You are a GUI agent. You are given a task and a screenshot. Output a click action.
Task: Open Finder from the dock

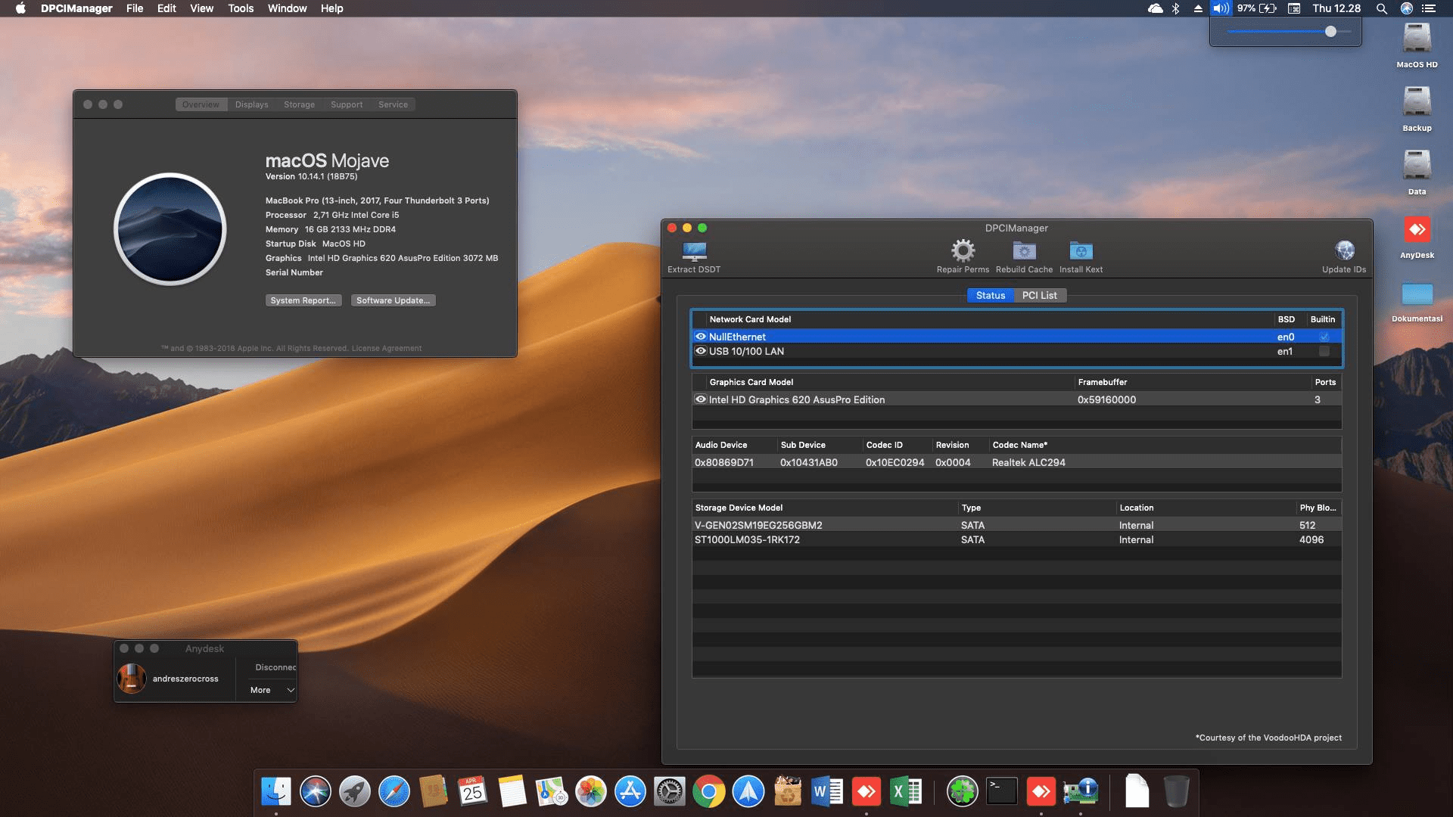(x=276, y=792)
